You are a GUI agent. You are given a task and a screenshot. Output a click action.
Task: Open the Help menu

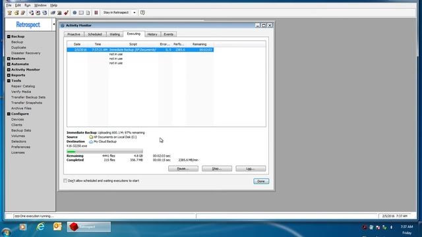(x=53, y=5)
